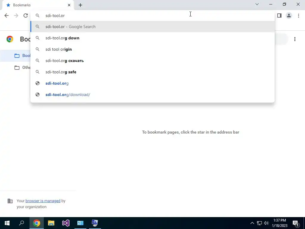Image resolution: width=305 pixels, height=229 pixels.
Task: Click the organization building icon
Action: pyautogui.click(x=10, y=201)
